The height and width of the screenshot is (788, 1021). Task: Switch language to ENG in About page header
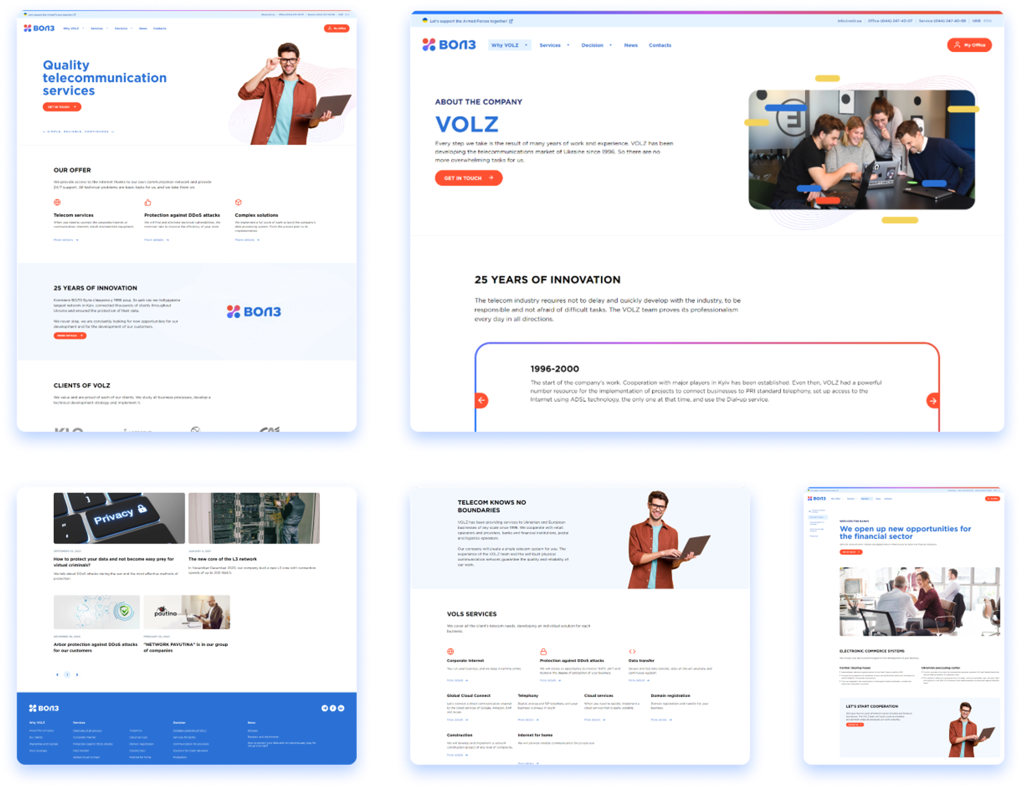pyautogui.click(x=987, y=21)
